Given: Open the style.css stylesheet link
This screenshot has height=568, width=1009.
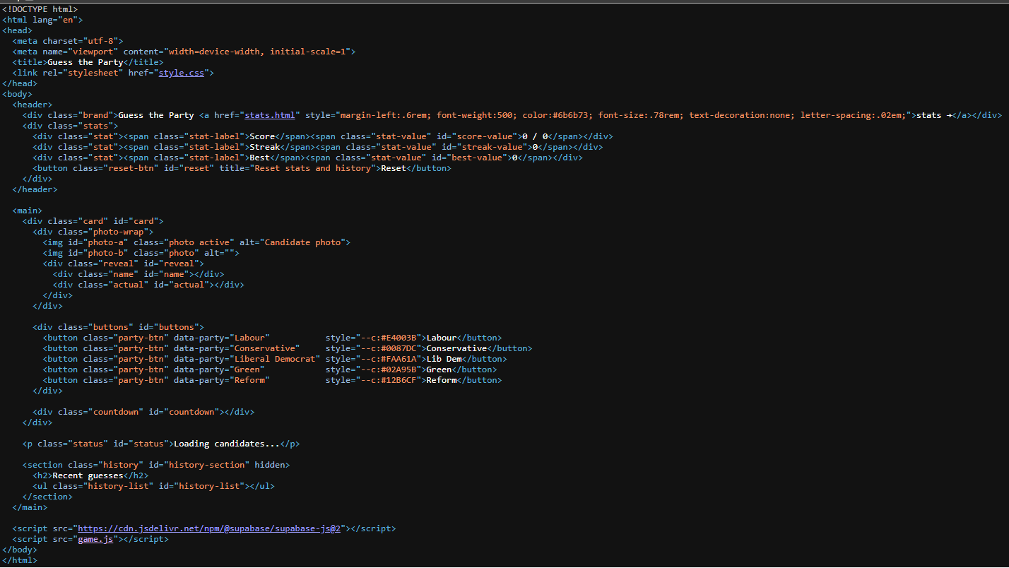Looking at the screenshot, I should click(182, 73).
